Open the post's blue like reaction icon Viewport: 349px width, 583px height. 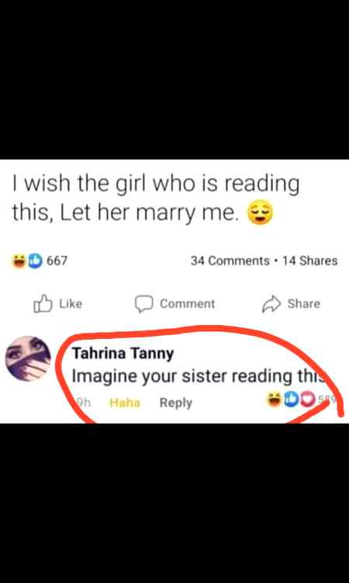35,260
